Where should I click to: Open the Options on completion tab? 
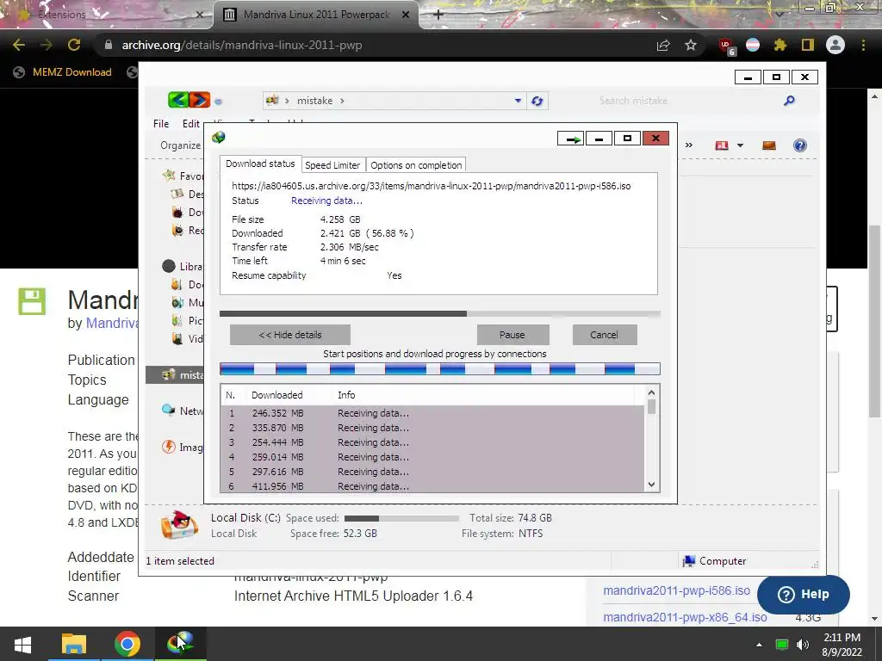click(x=416, y=165)
